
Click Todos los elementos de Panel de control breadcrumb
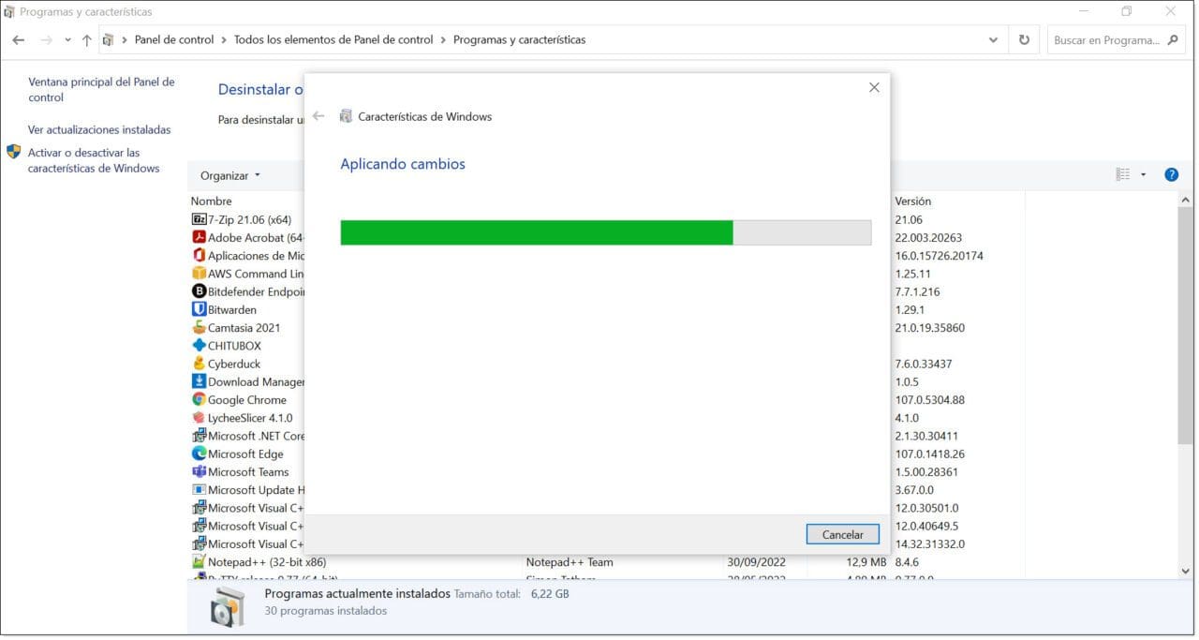point(333,40)
